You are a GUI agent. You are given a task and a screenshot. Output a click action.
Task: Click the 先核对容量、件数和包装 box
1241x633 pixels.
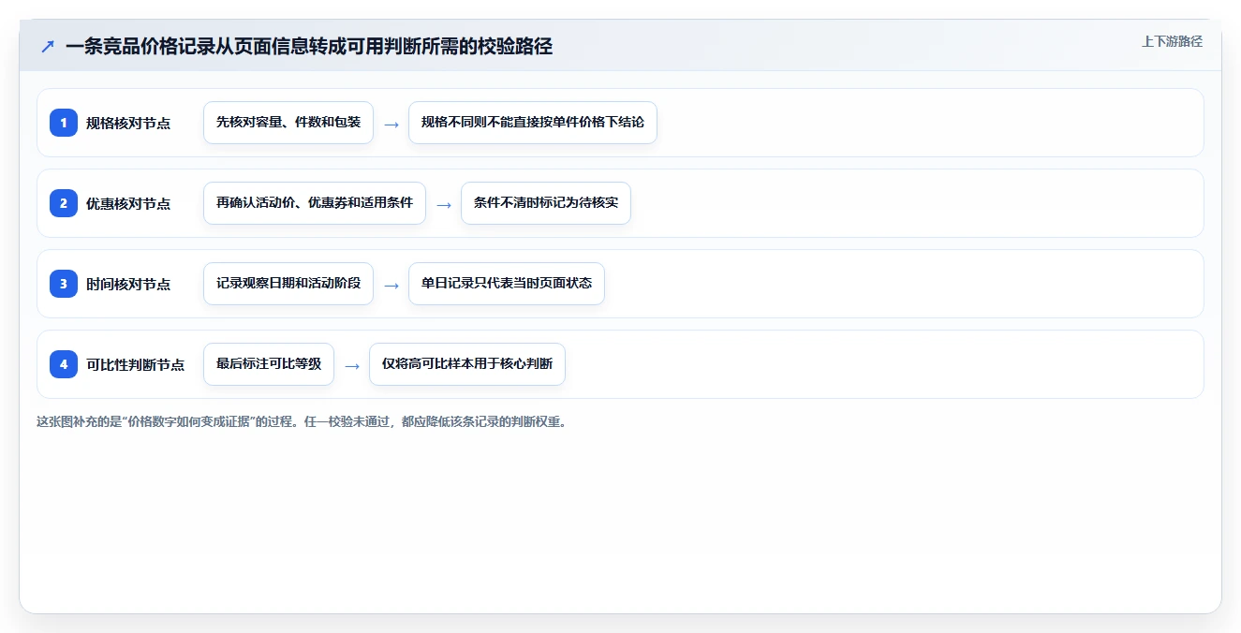tap(288, 123)
